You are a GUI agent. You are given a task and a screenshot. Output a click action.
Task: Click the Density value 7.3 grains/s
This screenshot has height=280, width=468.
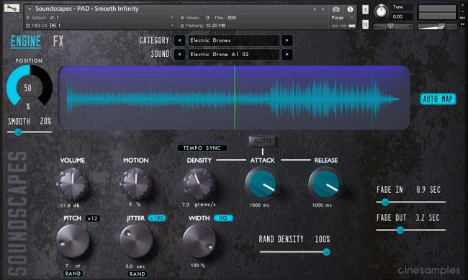click(199, 204)
